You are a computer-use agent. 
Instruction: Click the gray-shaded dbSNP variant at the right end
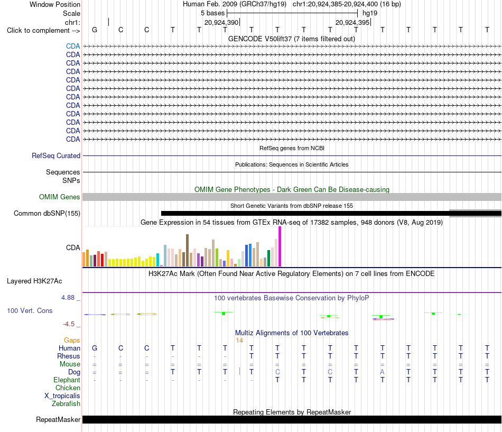pyautogui.click(x=475, y=214)
